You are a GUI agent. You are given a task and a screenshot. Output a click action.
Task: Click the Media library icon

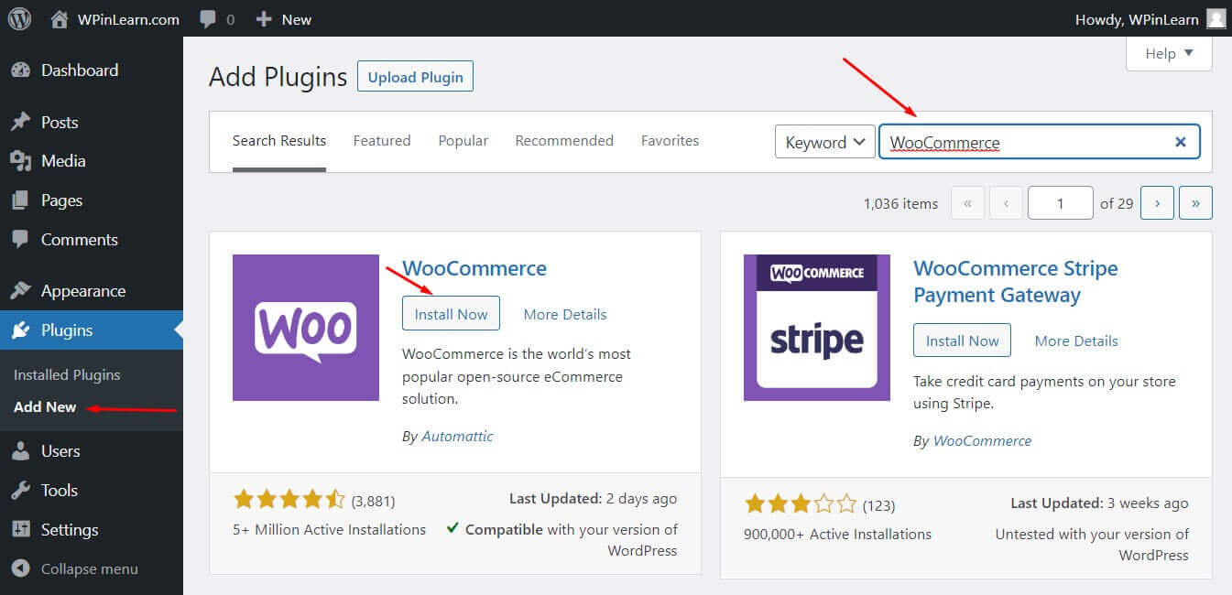(20, 161)
